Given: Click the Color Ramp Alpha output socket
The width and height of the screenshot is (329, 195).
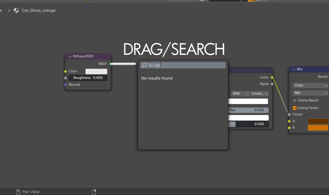Looking at the screenshot, I should 272,84.
